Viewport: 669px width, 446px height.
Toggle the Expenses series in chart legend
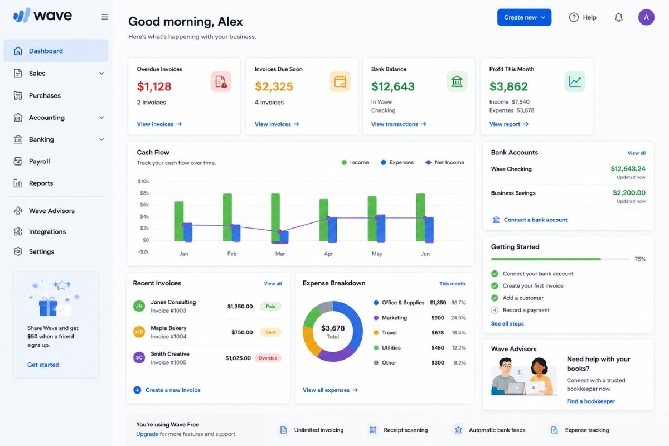coord(397,162)
